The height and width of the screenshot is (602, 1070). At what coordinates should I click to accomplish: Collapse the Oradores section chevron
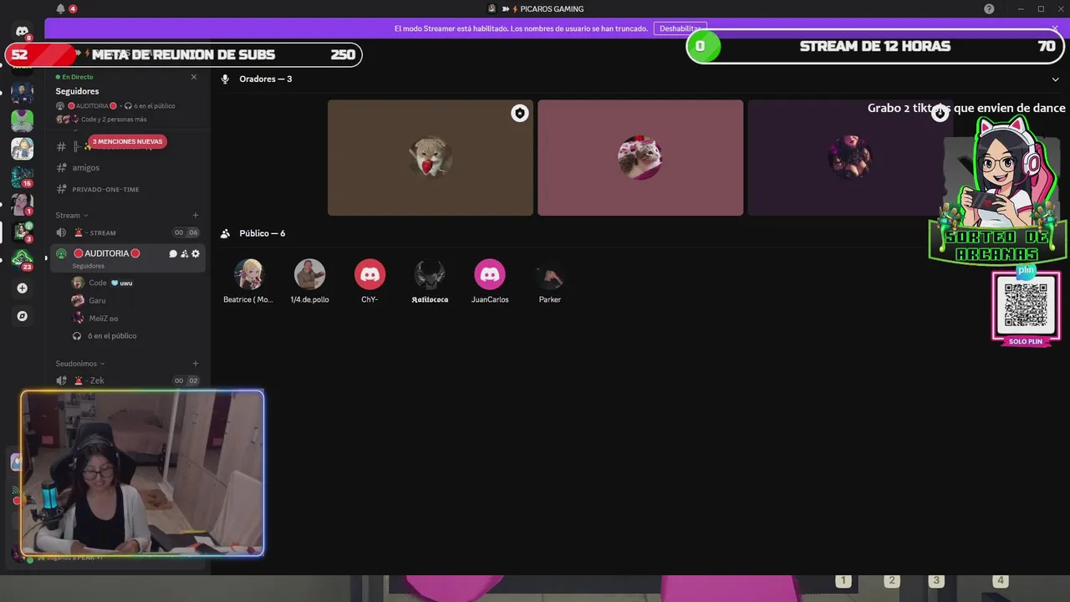coord(1056,79)
